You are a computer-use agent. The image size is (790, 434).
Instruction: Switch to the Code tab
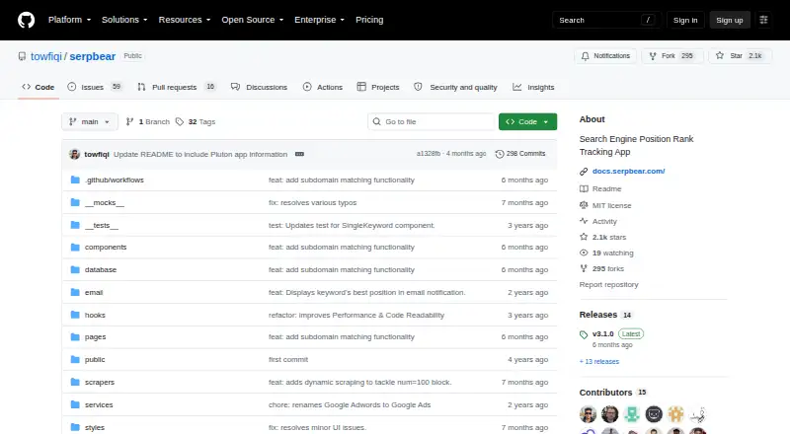(39, 87)
